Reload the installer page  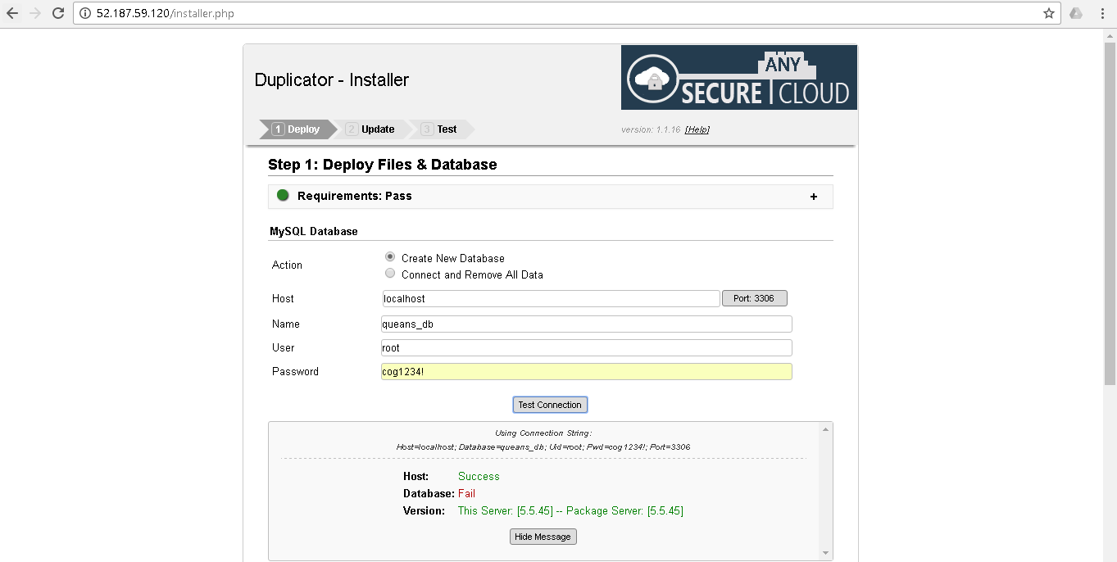[x=58, y=13]
